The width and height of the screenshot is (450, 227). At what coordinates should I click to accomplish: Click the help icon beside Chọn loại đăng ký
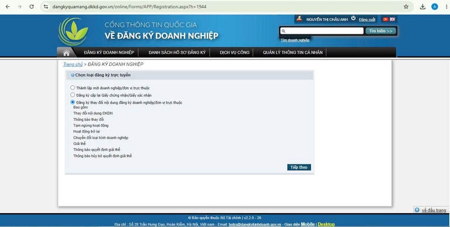point(73,75)
